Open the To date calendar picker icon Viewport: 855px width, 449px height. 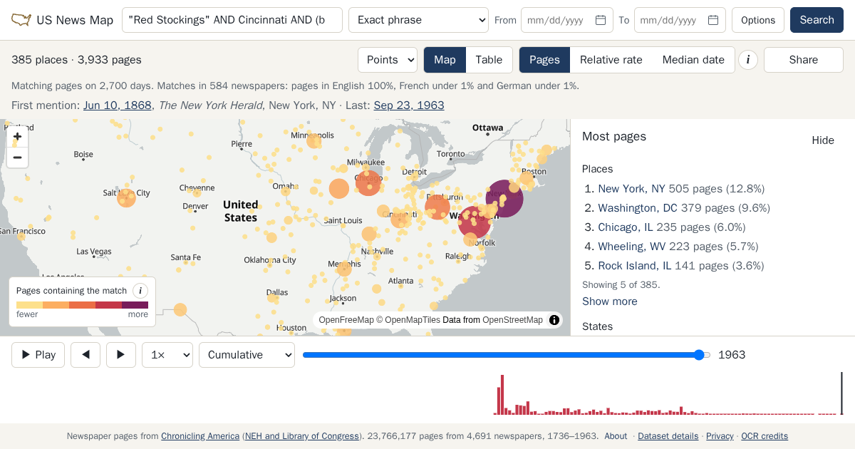713,20
